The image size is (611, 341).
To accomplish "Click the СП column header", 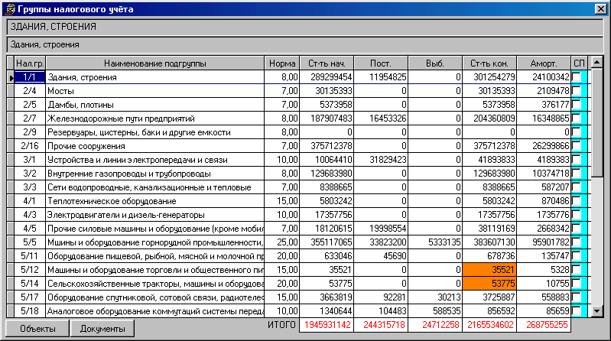I will pos(579,63).
